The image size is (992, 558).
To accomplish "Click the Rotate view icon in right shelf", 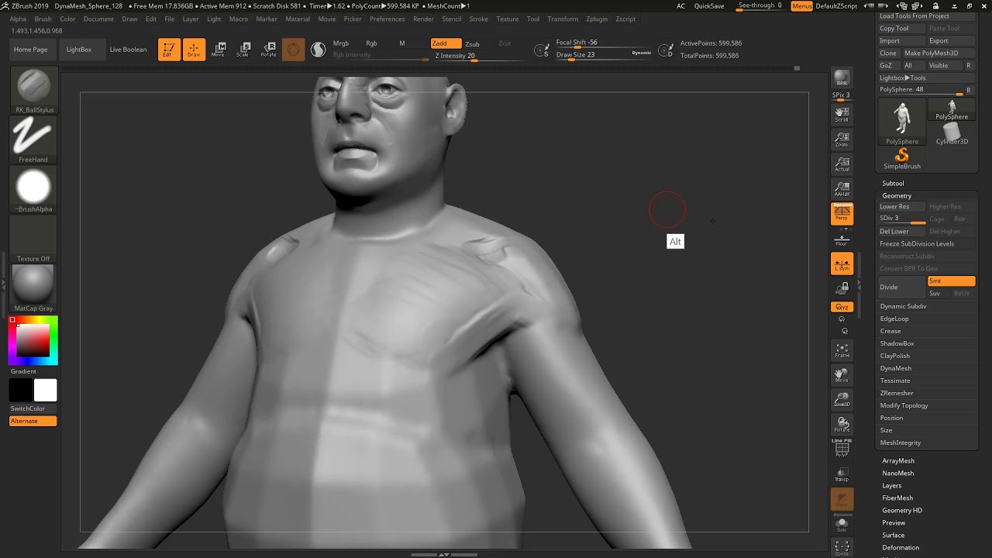I will (x=842, y=425).
